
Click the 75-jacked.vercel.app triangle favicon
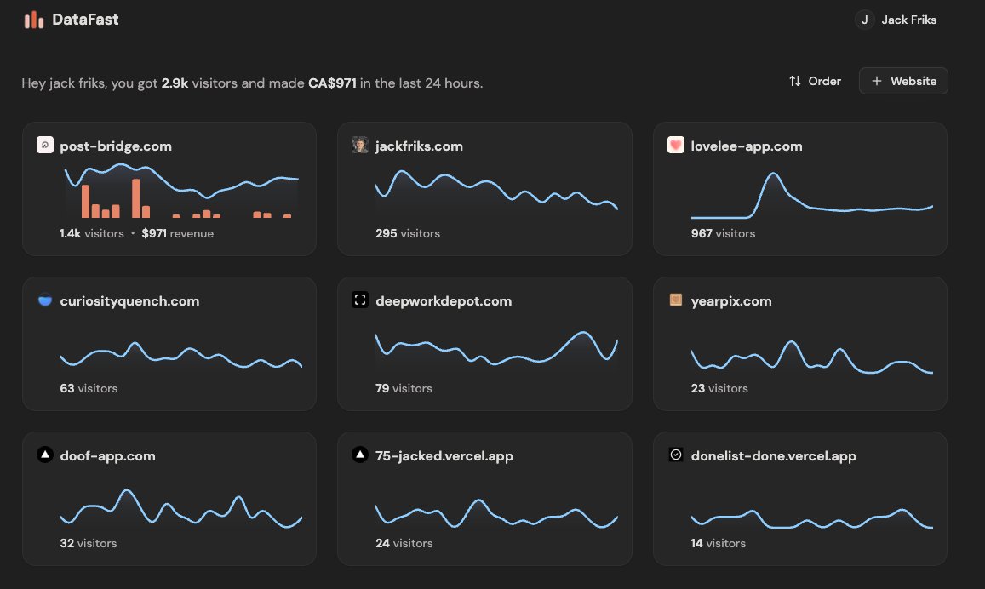(360, 455)
